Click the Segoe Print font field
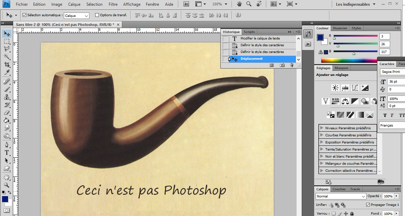 click(x=392, y=72)
